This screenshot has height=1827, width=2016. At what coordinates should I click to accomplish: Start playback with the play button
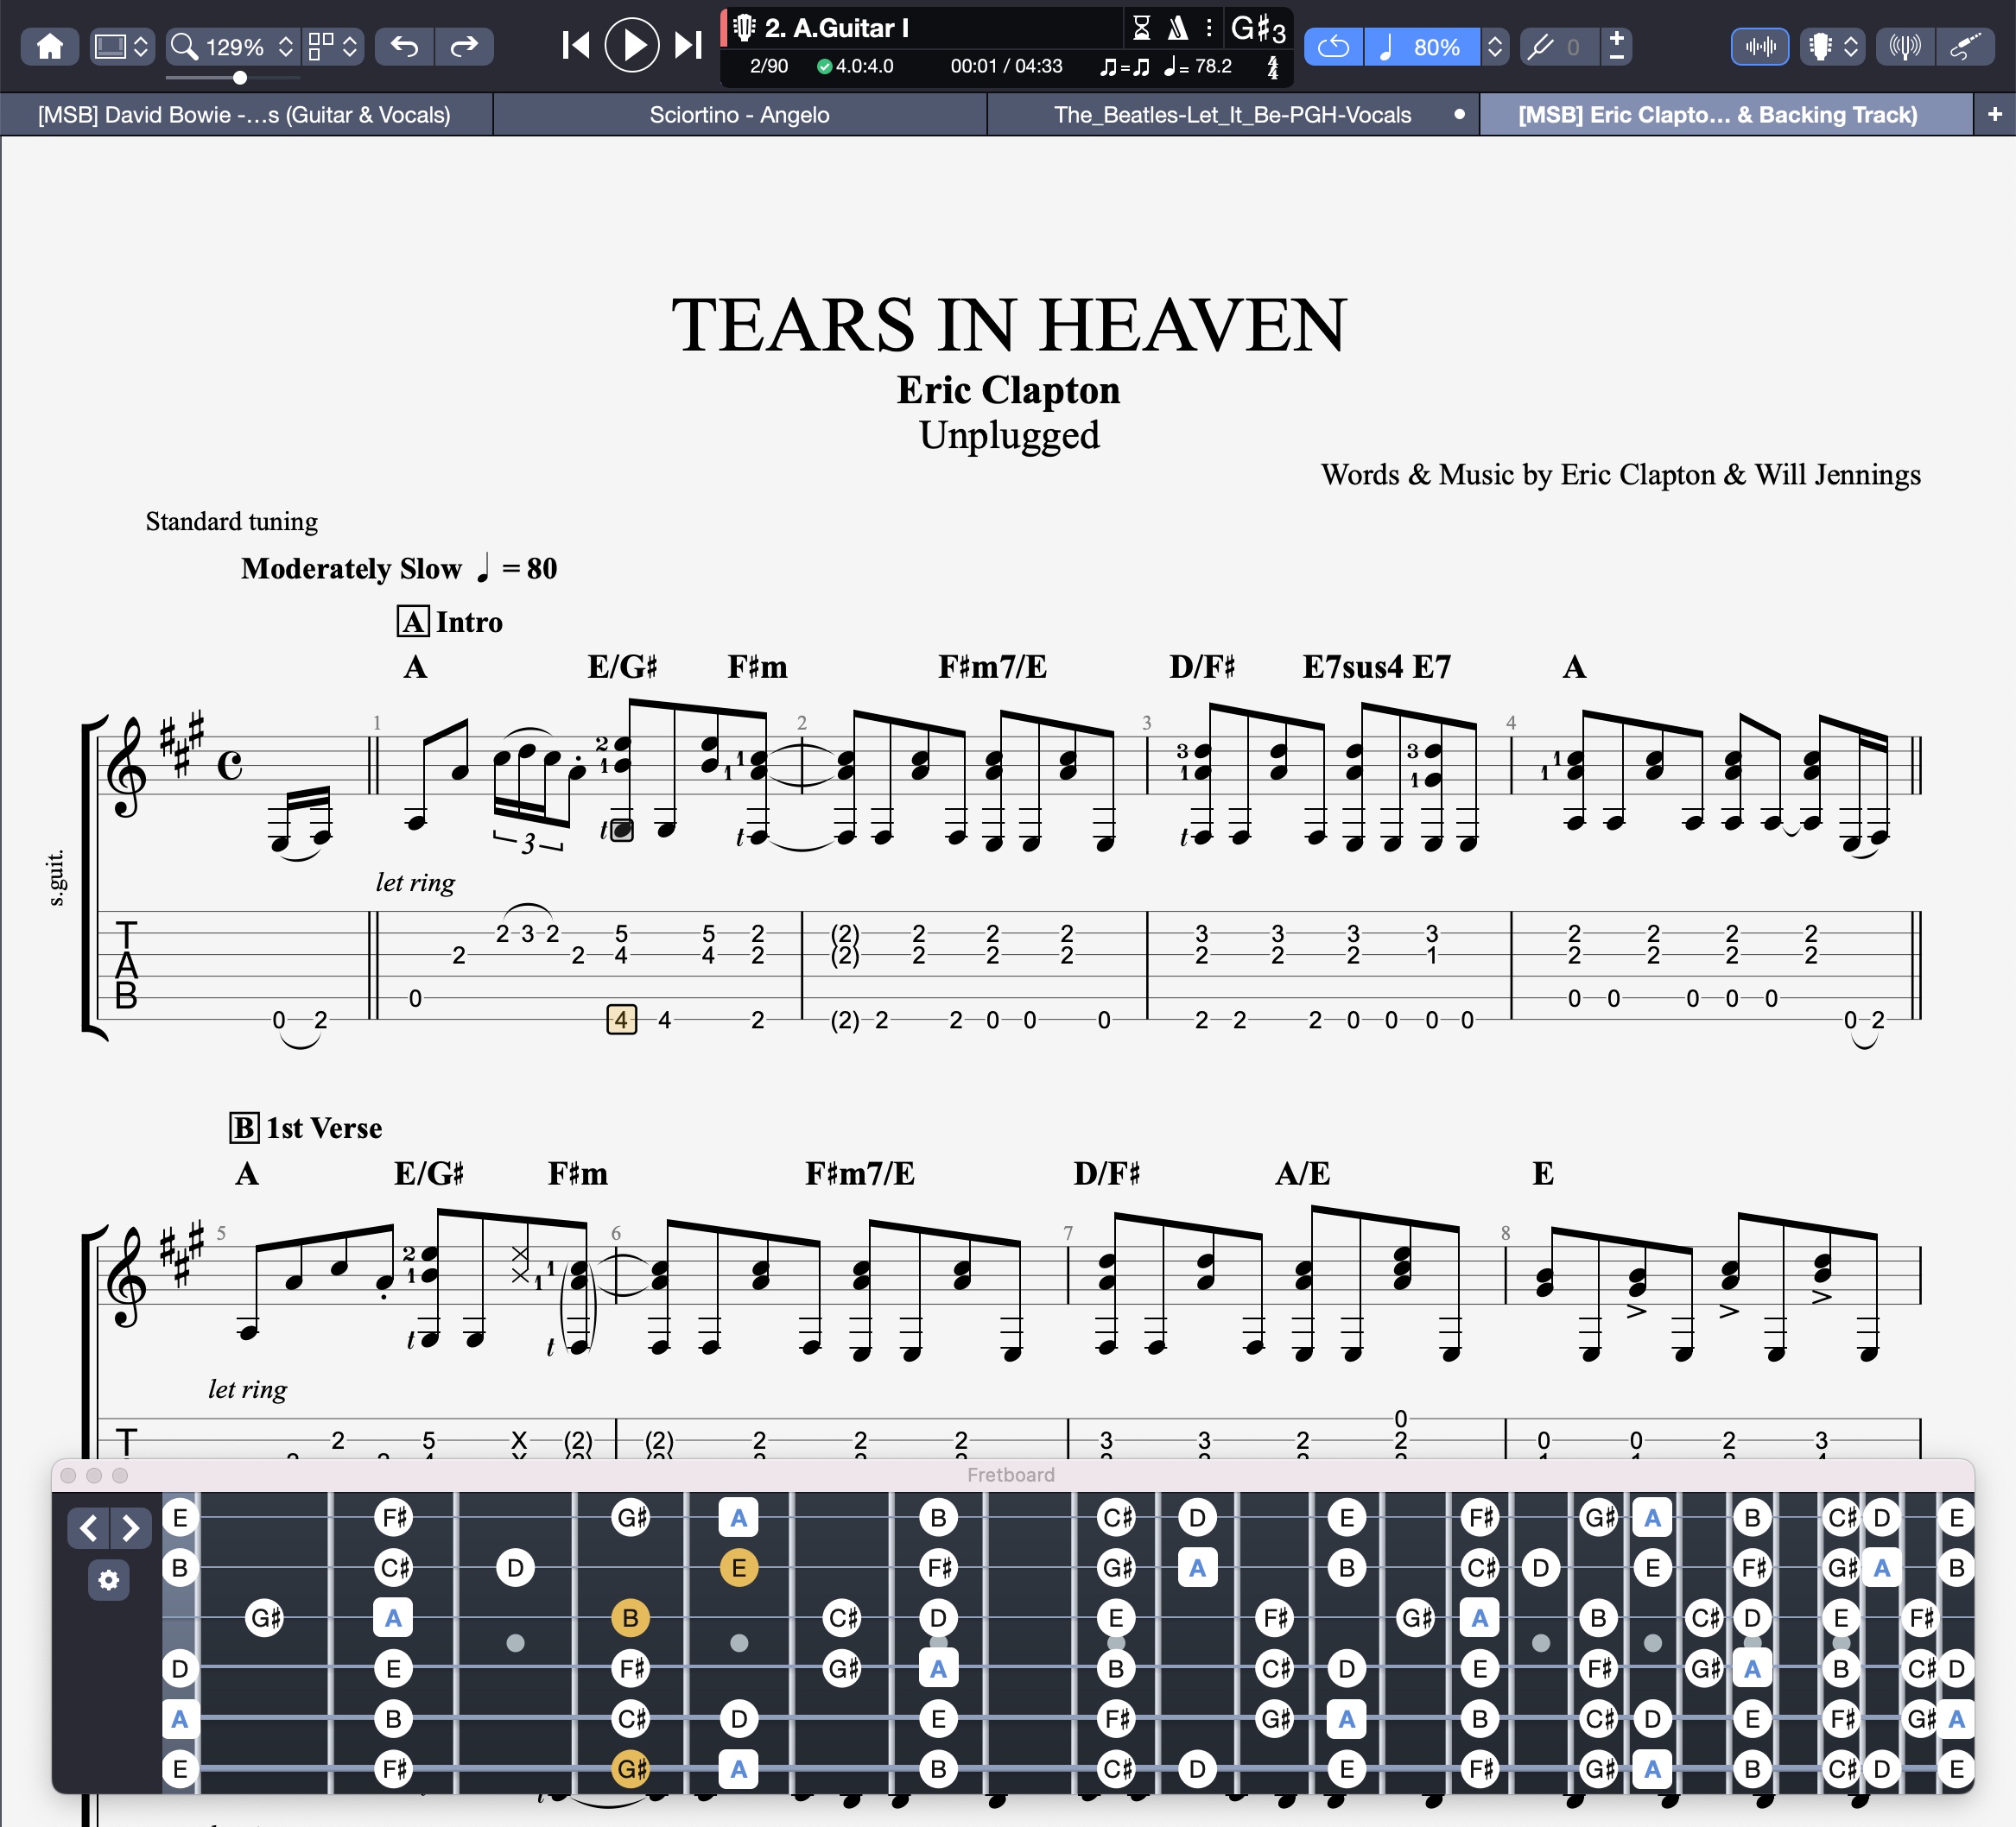click(632, 45)
